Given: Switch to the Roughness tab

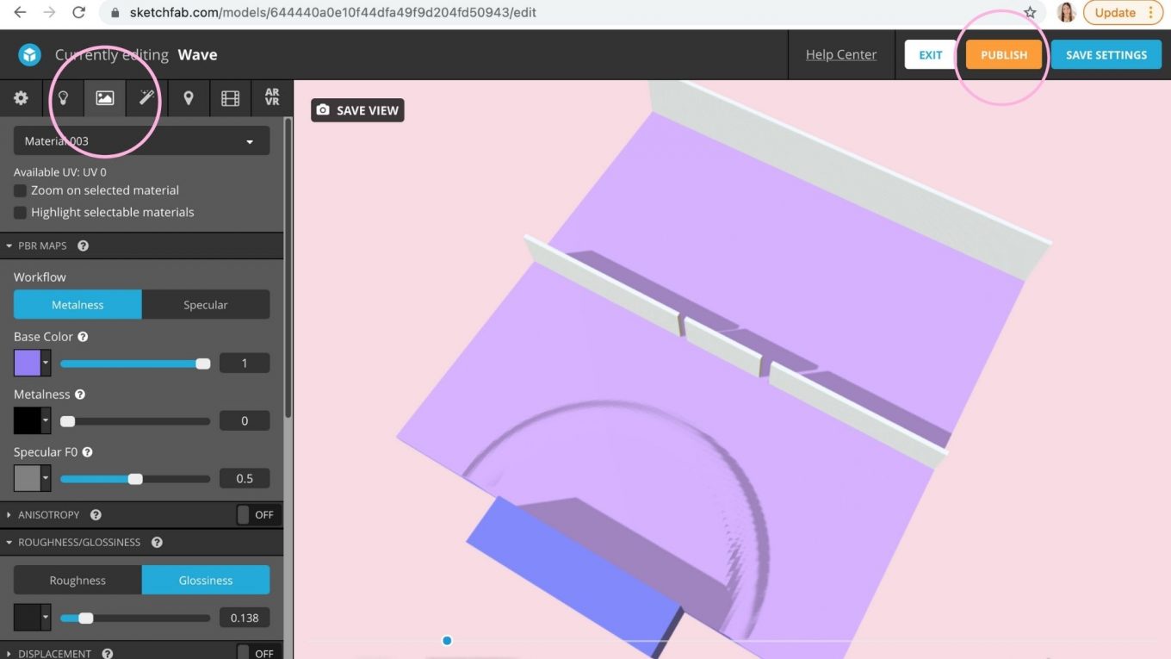Looking at the screenshot, I should click(77, 580).
